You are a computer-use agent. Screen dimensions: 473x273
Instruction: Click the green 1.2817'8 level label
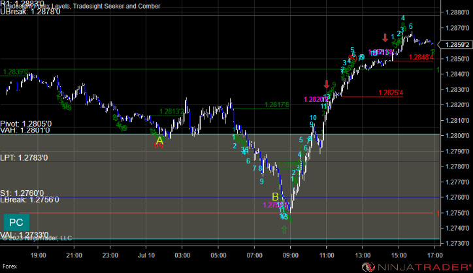point(276,104)
